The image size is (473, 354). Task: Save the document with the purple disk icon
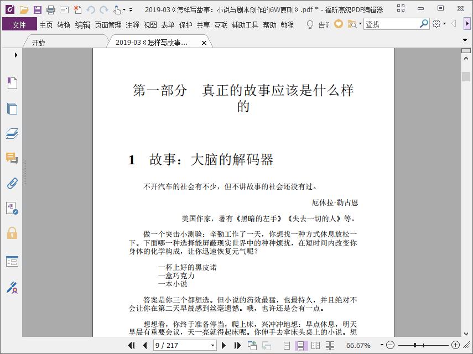38,10
